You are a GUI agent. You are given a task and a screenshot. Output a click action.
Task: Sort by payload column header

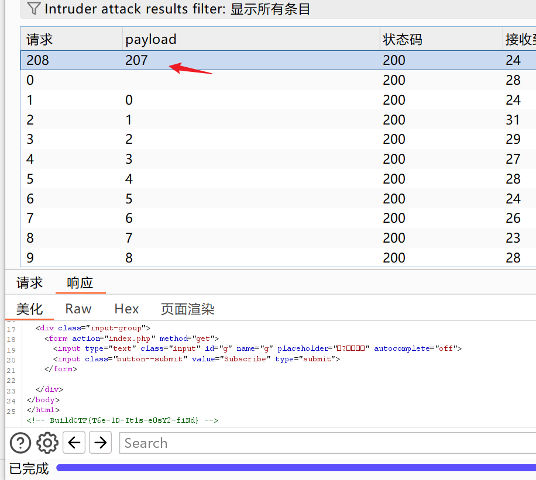pyautogui.click(x=151, y=39)
